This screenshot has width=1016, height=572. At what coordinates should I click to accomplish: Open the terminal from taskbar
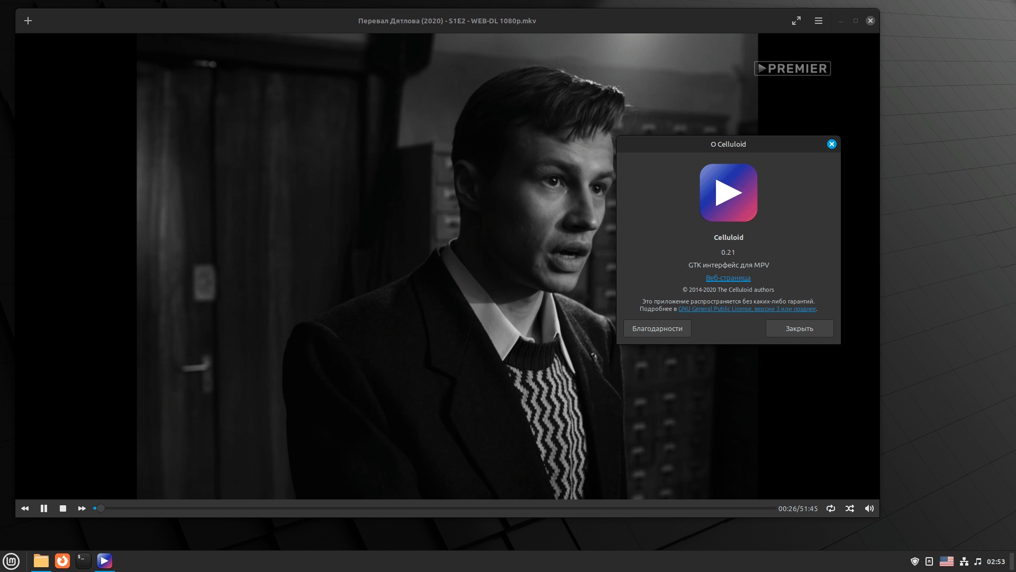tap(84, 561)
